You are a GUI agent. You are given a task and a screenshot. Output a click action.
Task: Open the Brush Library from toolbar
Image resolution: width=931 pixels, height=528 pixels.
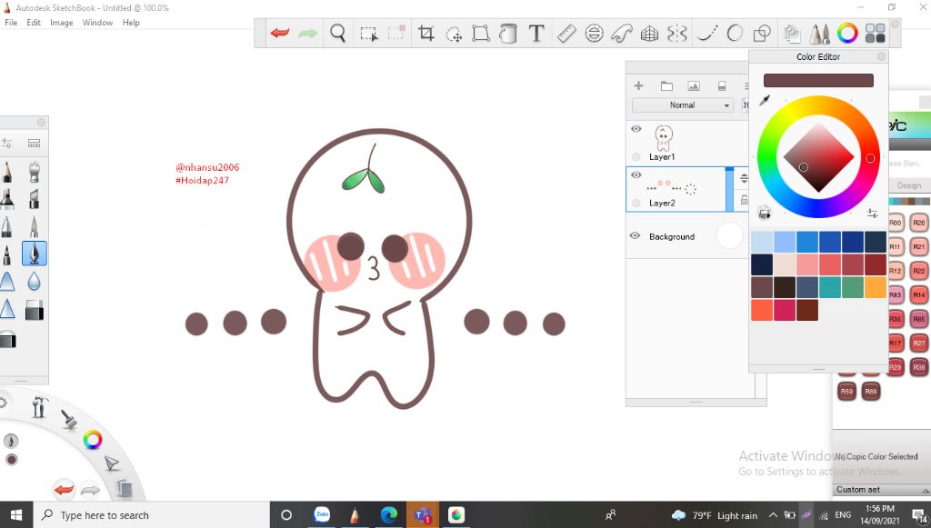[819, 34]
